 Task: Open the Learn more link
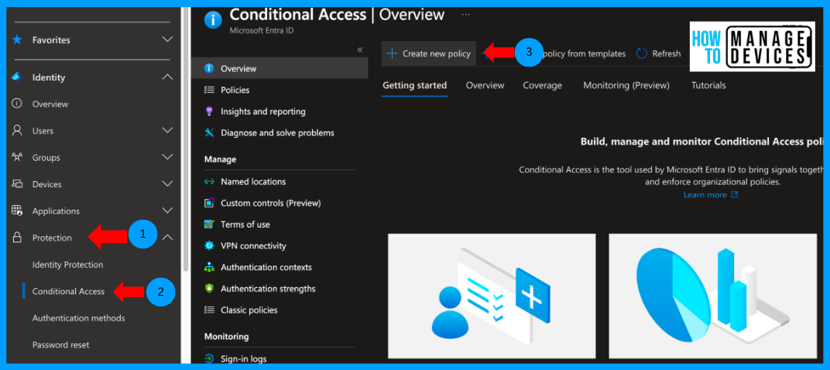[710, 195]
